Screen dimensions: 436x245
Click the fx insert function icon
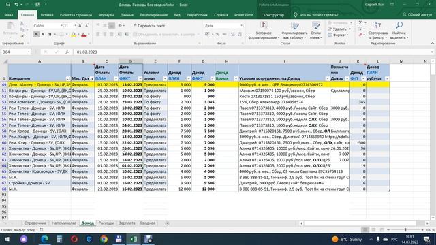(67, 52)
